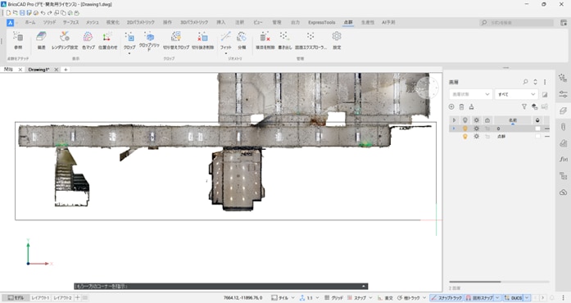Viewport: 571px width, 303px height.
Task: Add a new layout with plus button
Action: [77, 298]
